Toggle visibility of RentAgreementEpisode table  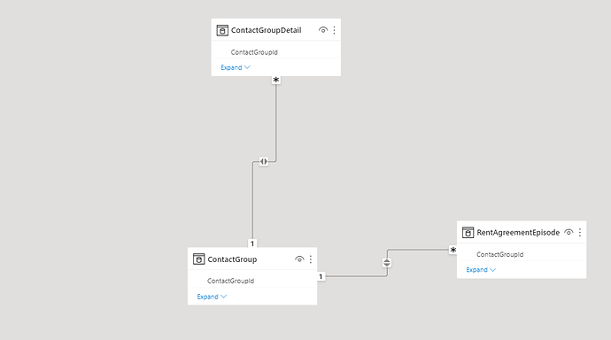point(568,233)
